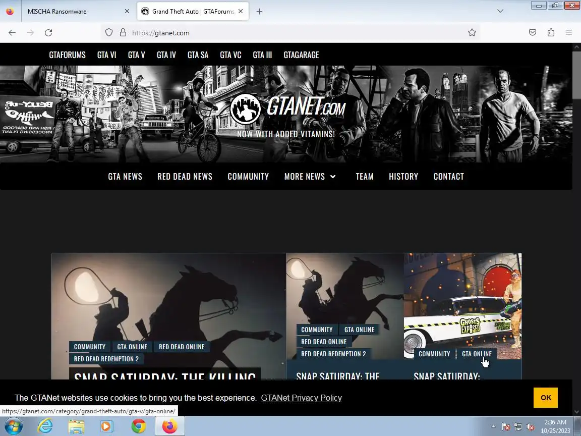Click COMMUNITY tag on Ghosts Exposed card

pos(434,354)
